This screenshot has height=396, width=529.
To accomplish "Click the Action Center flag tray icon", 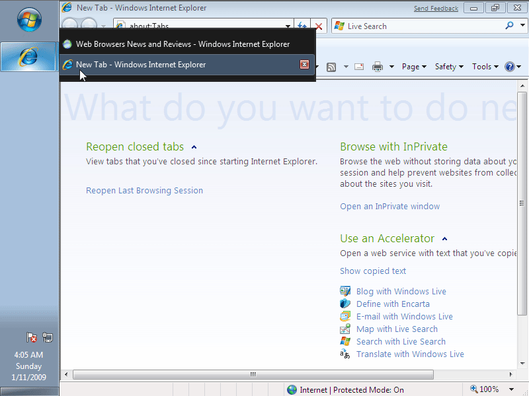I will pyautogui.click(x=32, y=337).
